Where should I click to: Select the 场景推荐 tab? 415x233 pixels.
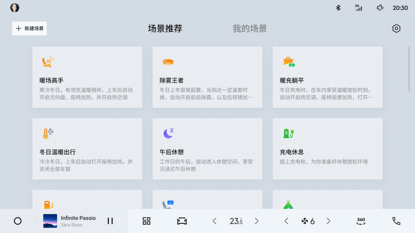point(165,29)
